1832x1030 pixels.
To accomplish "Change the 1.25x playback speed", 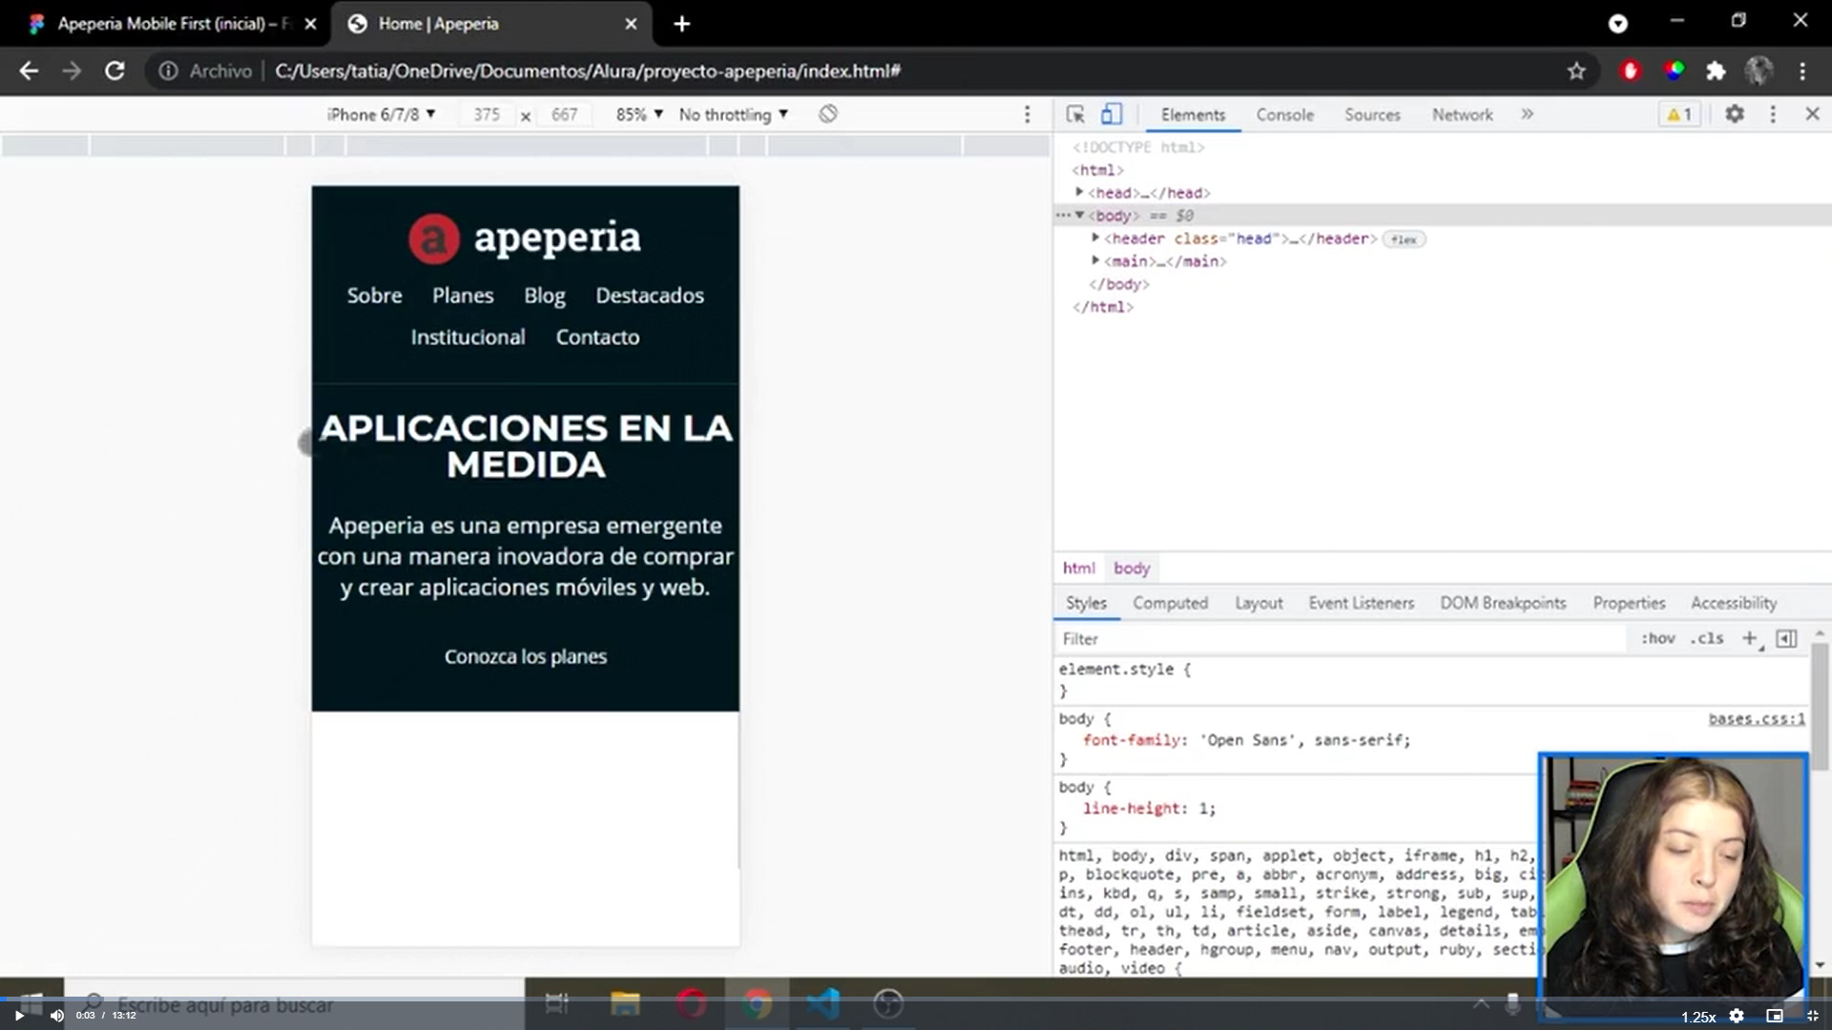I will pos(1697,1017).
